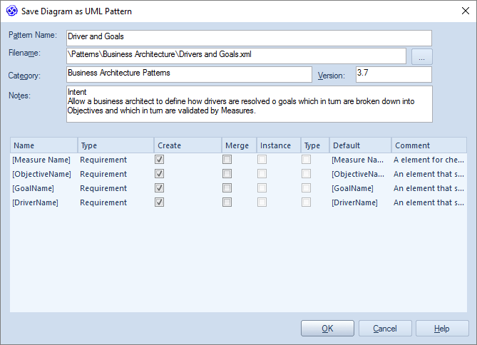This screenshot has height=345, width=477.
Task: Click the Enterprise Architect icon in title bar
Action: 11,11
